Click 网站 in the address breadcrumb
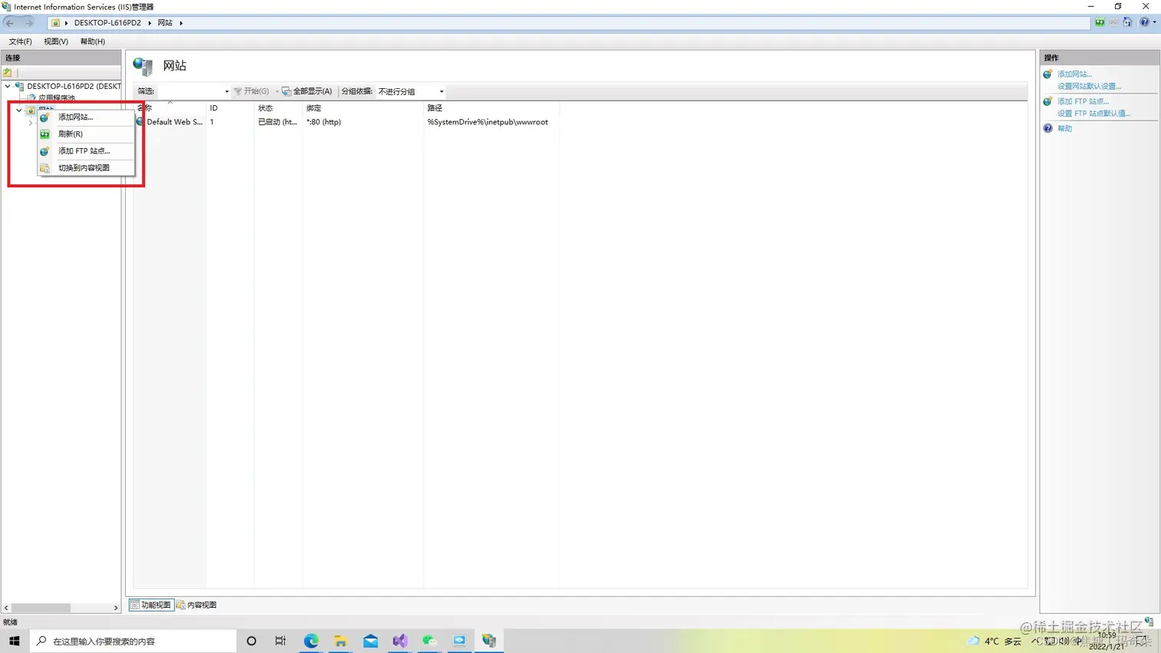 [165, 23]
